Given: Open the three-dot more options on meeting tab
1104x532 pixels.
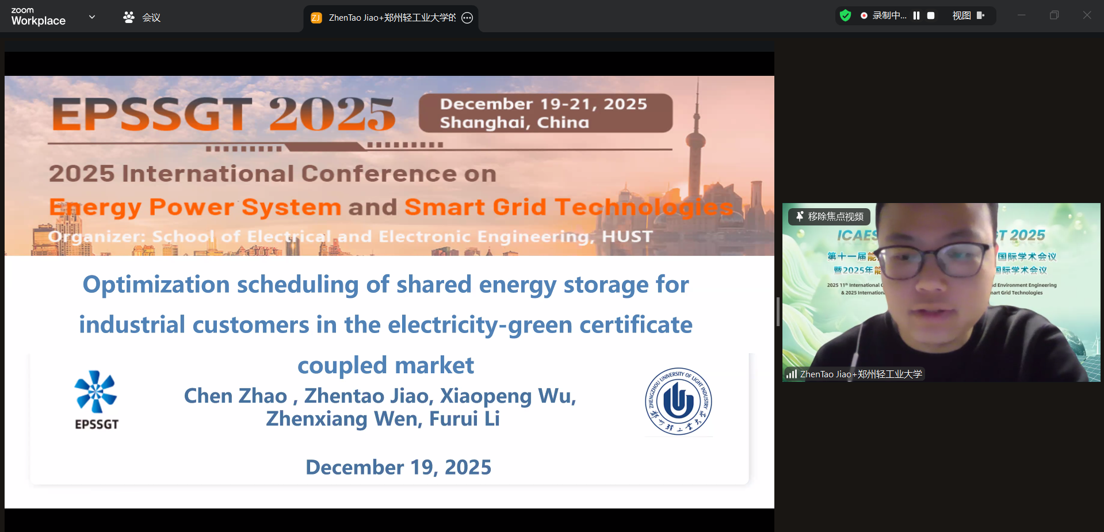Looking at the screenshot, I should coord(467,18).
